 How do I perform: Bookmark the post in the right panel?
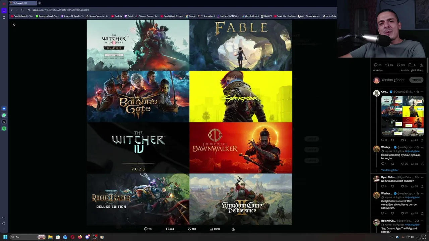pos(410,65)
